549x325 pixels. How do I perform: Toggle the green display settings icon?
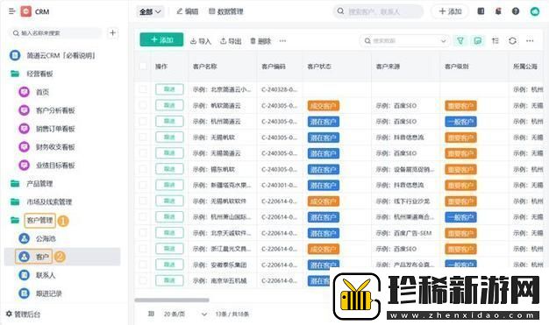pos(478,41)
